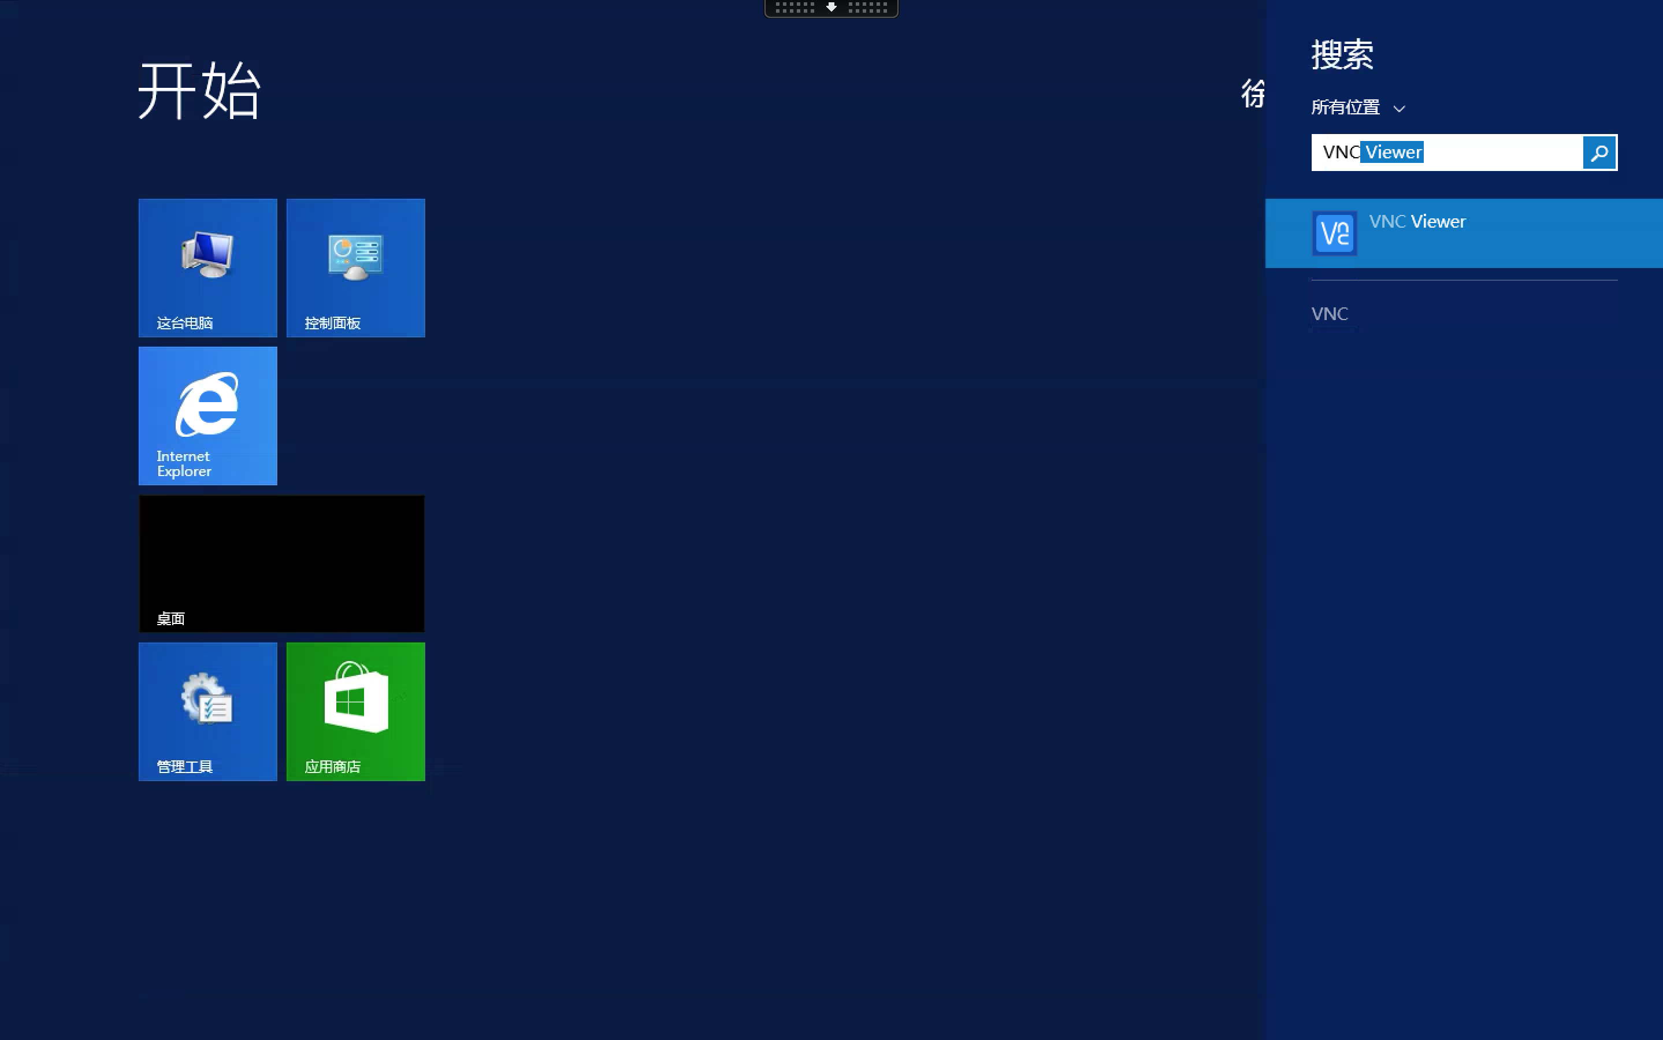Click the right dotted grip of the connection bar
Image resolution: width=1663 pixels, height=1040 pixels.
pyautogui.click(x=867, y=8)
